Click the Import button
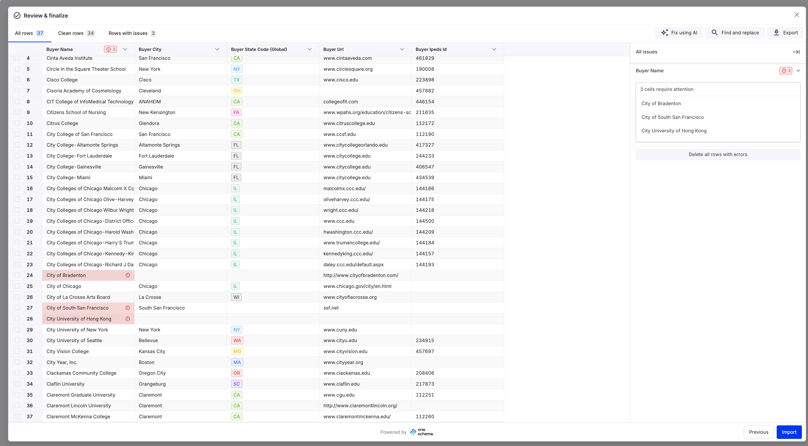This screenshot has height=446, width=808. click(789, 432)
